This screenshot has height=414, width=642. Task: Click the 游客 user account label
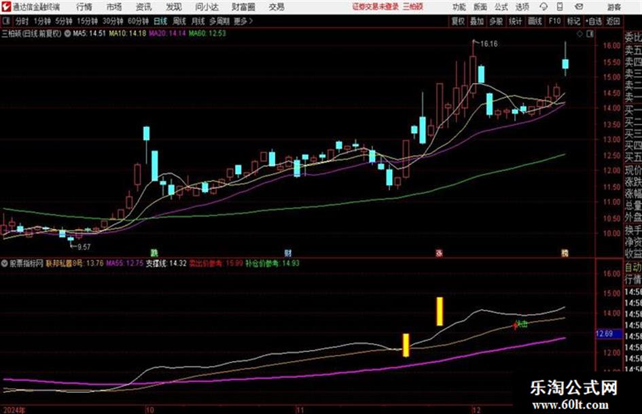pos(614,7)
